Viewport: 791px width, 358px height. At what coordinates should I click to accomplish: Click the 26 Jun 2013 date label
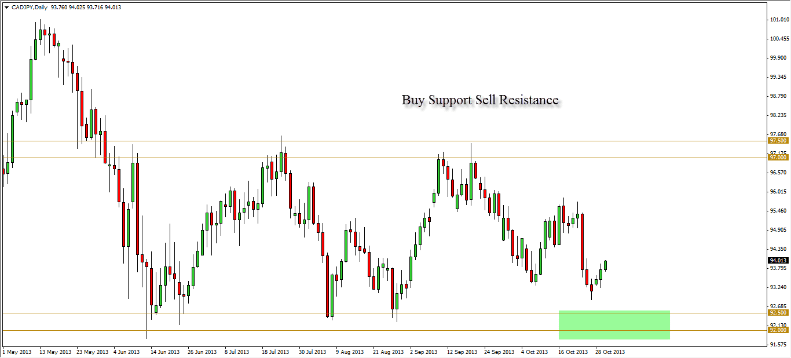(203, 352)
